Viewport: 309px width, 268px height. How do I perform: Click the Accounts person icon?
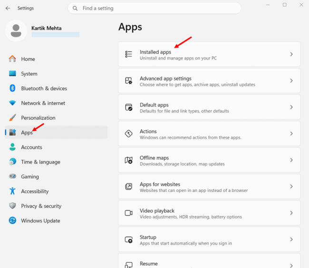pos(12,147)
